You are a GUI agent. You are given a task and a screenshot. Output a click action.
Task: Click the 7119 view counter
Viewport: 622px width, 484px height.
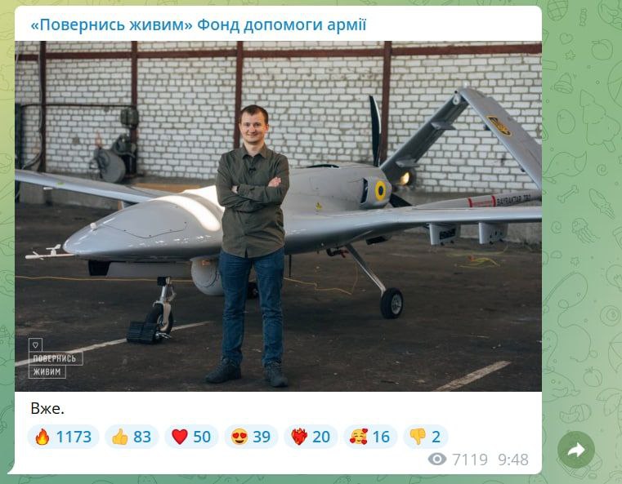(x=470, y=460)
